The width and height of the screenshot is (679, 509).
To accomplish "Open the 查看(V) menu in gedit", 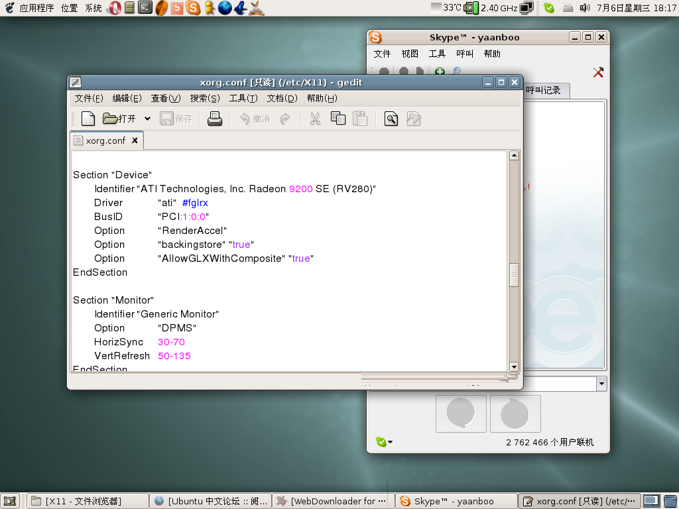I will 165,98.
